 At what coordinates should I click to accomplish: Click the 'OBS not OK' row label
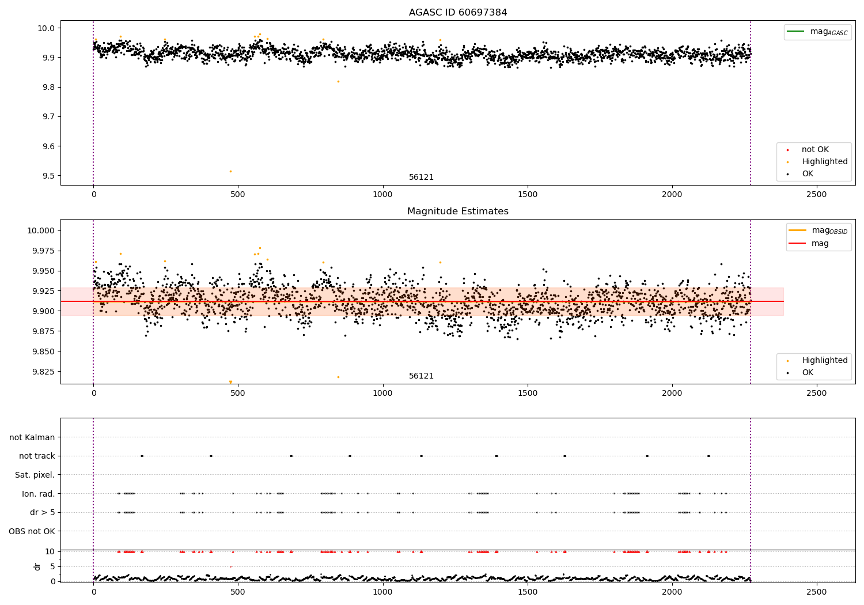coord(32,532)
